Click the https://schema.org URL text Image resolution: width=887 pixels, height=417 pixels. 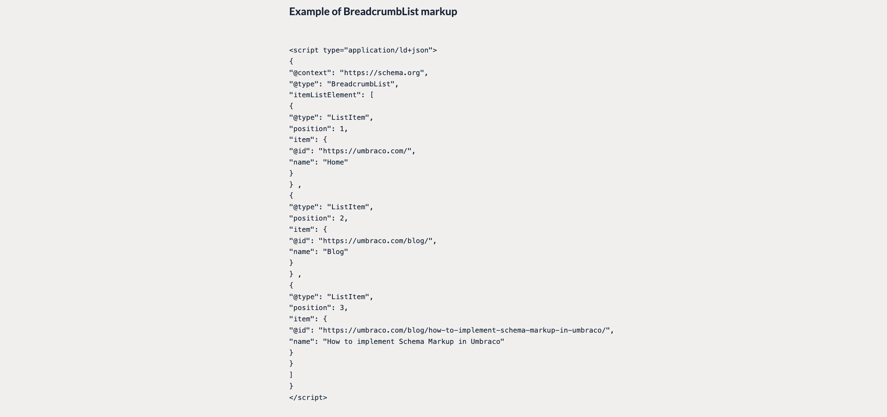[382, 73]
